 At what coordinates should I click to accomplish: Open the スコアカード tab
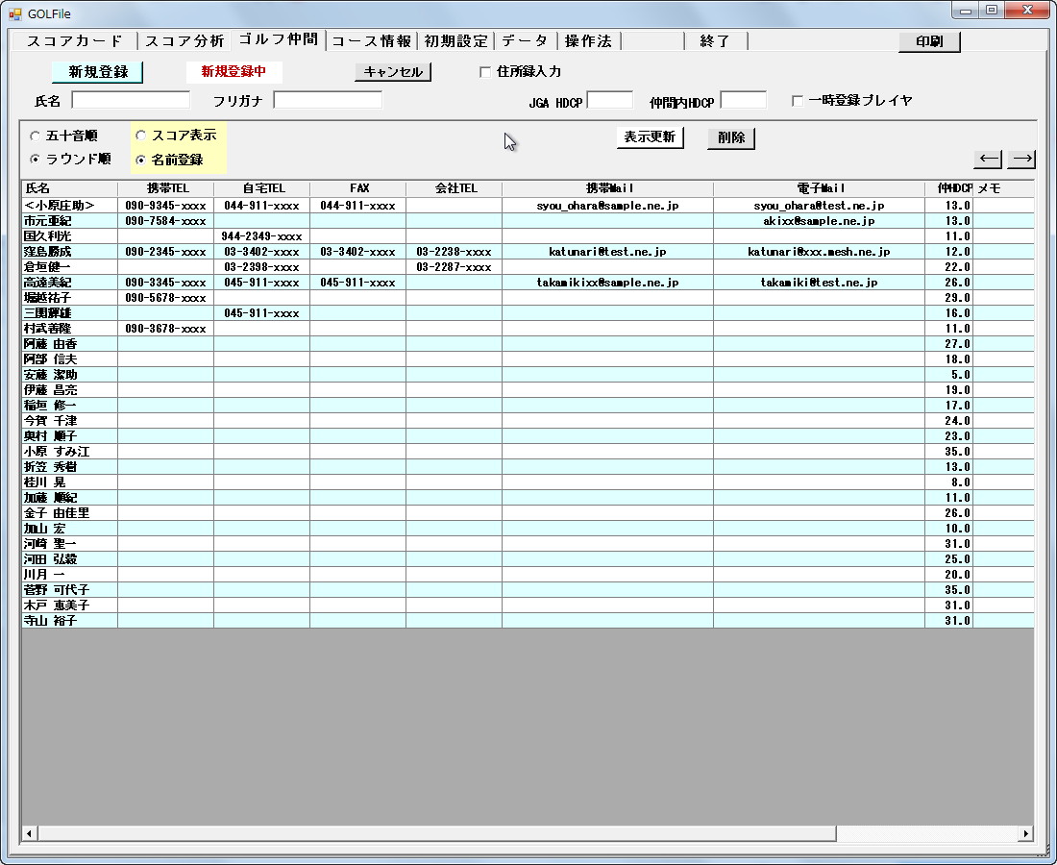coord(75,41)
